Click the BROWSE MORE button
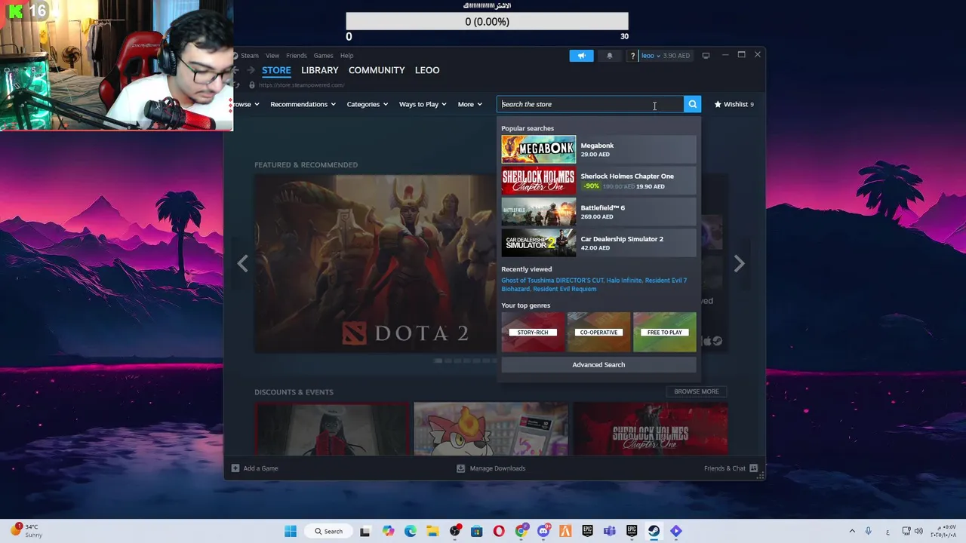The width and height of the screenshot is (966, 543). [696, 391]
